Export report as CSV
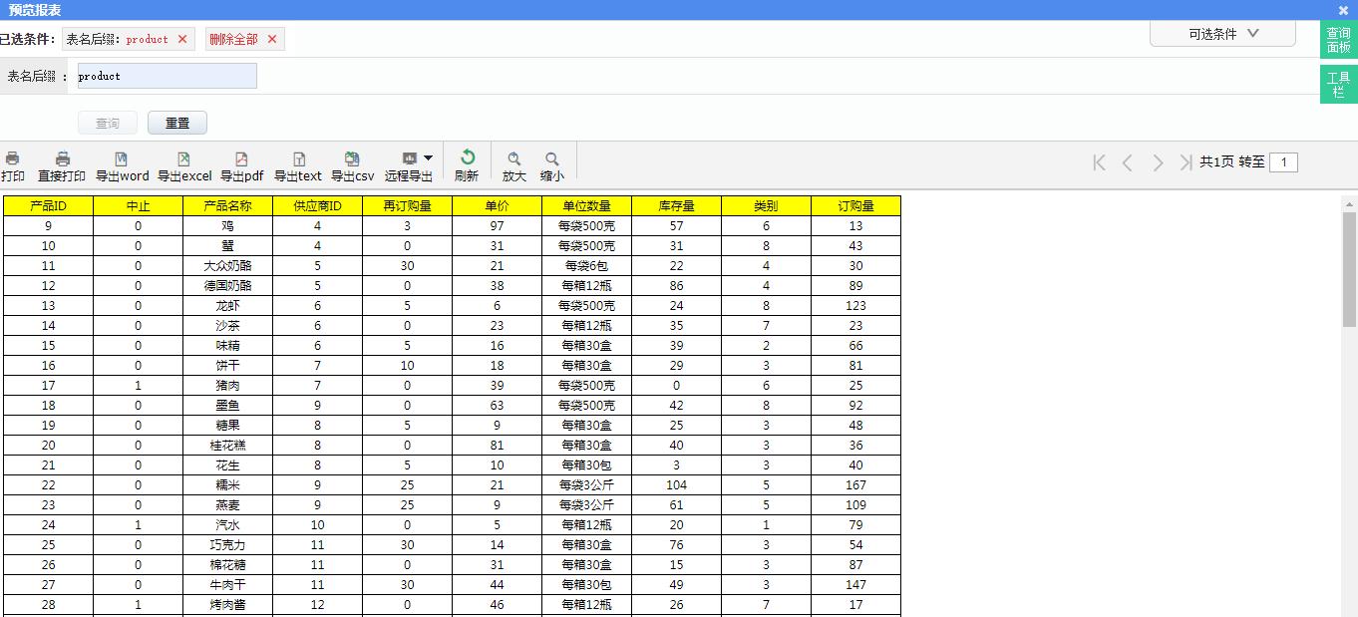Viewport: 1358px width, 617px height. point(352,159)
